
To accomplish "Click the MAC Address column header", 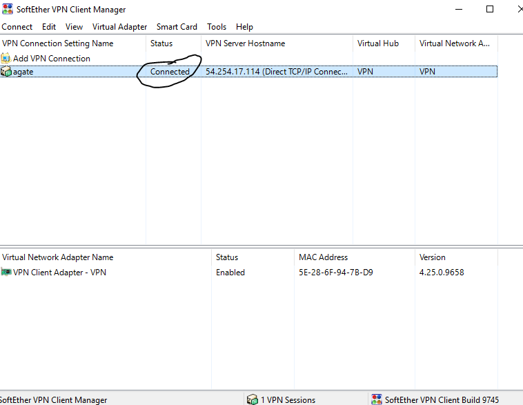I will tap(323, 257).
